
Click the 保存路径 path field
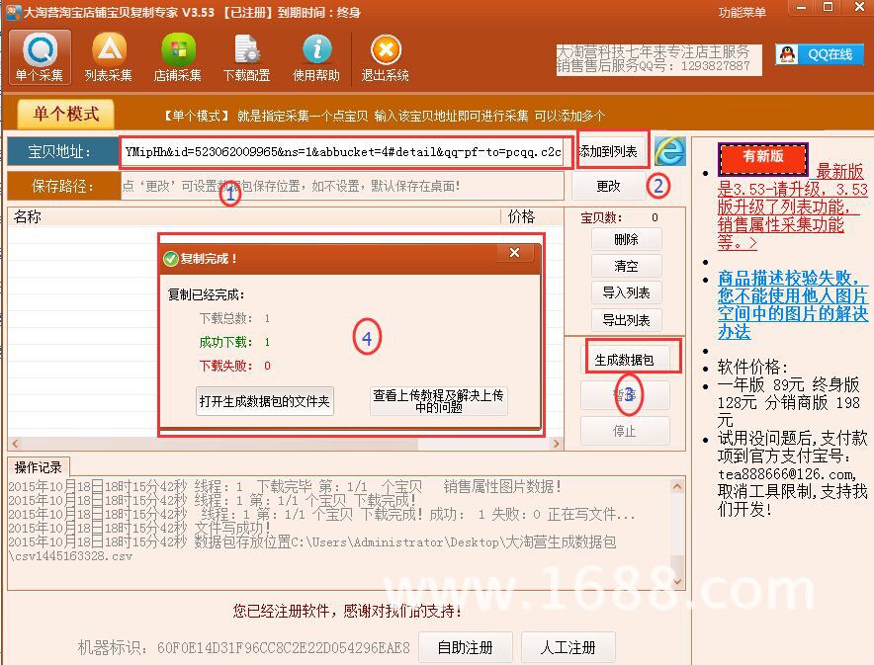coord(342,186)
